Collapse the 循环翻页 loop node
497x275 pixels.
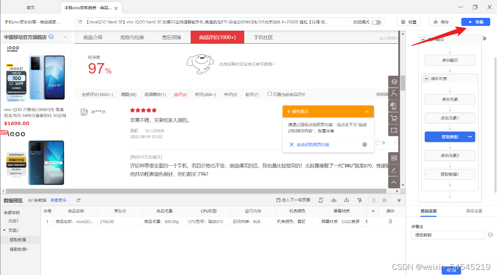point(423,40)
